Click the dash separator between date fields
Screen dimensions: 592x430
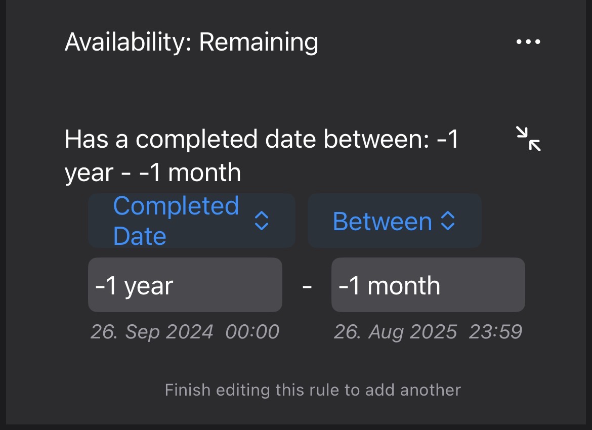[x=307, y=286]
